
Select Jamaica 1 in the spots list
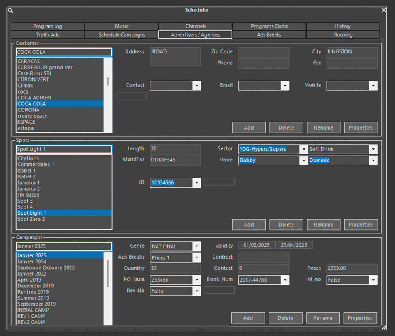(x=28, y=183)
